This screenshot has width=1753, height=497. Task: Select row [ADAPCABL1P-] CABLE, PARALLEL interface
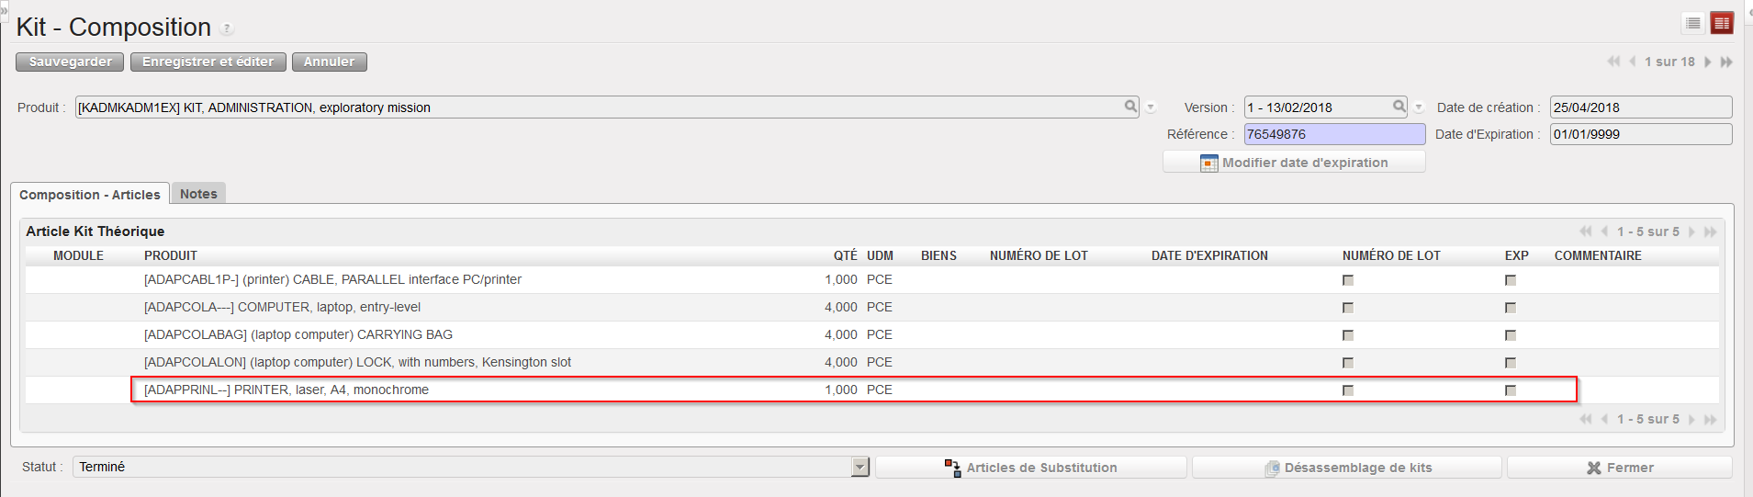click(x=871, y=279)
